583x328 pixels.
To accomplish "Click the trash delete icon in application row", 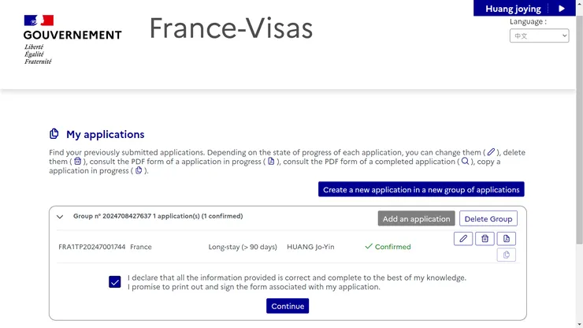I will click(x=485, y=239).
